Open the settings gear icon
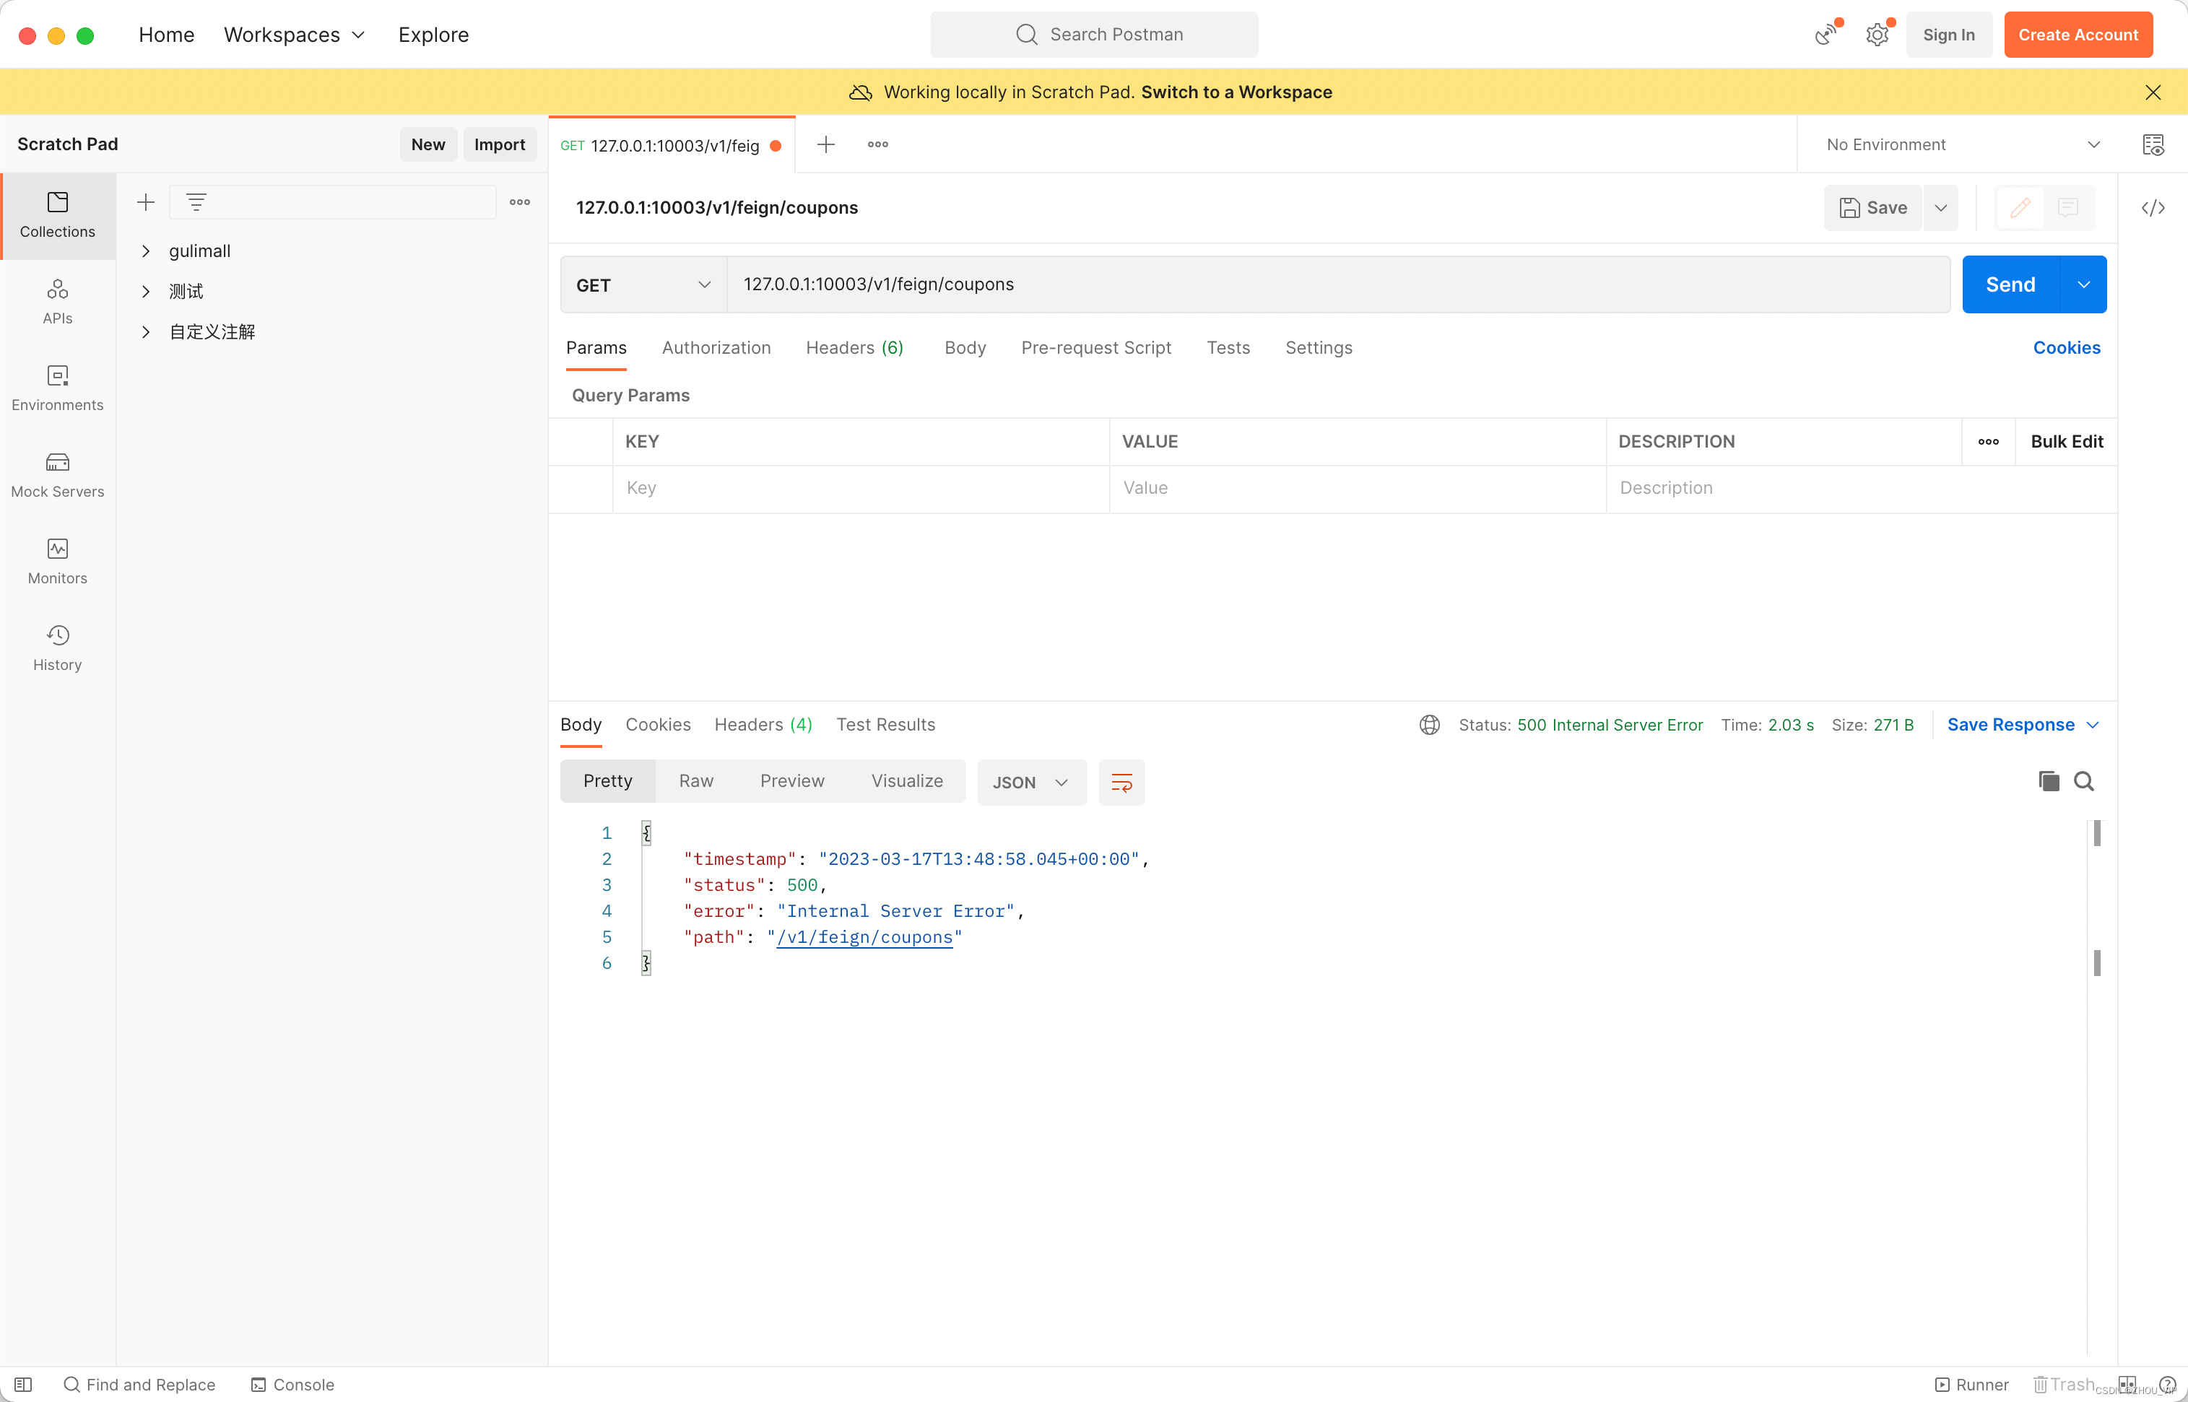 click(x=1877, y=35)
